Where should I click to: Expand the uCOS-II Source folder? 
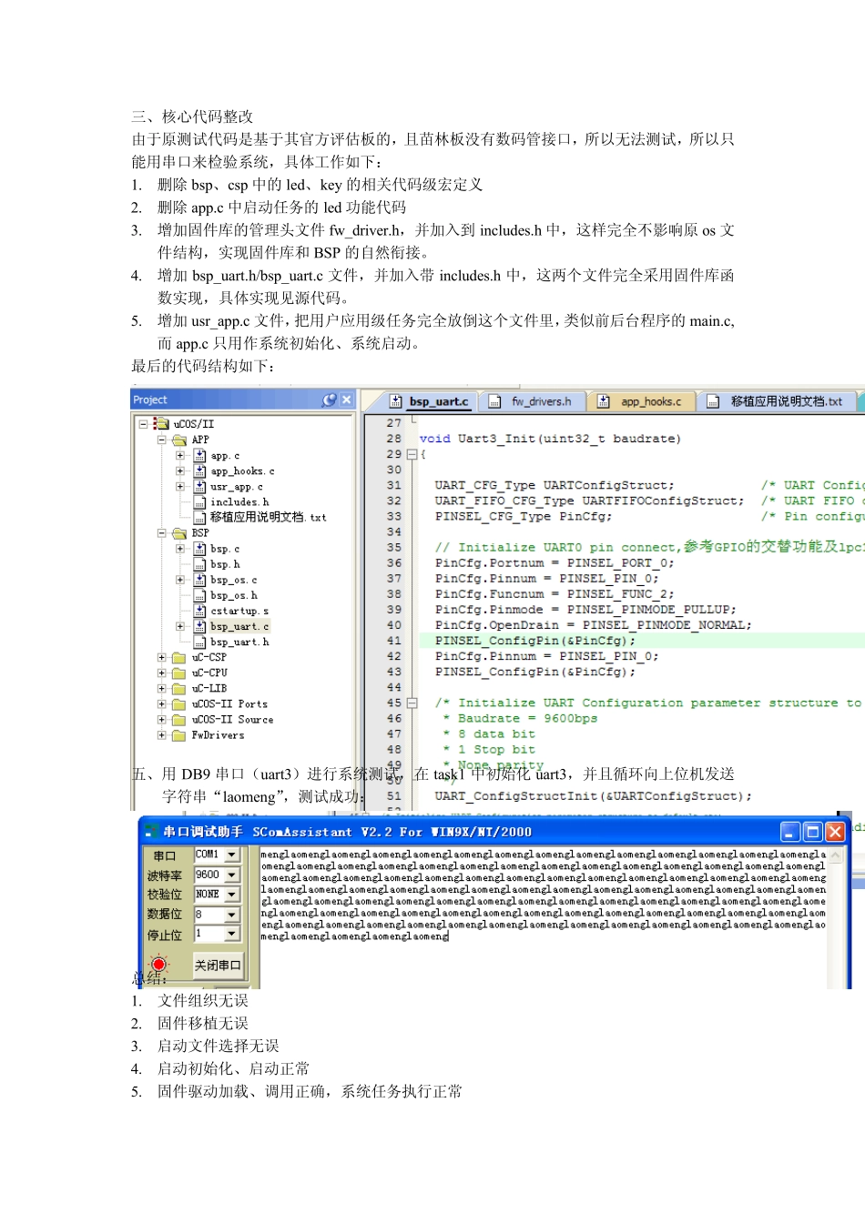click(x=161, y=719)
